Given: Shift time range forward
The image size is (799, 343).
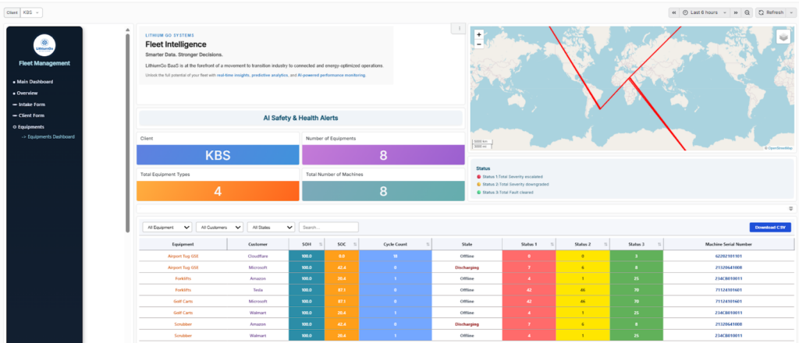Looking at the screenshot, I should coord(736,12).
